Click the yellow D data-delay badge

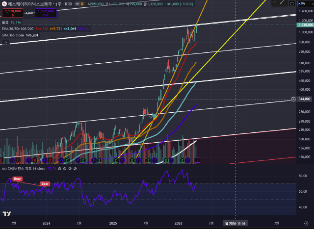click(x=82, y=4)
